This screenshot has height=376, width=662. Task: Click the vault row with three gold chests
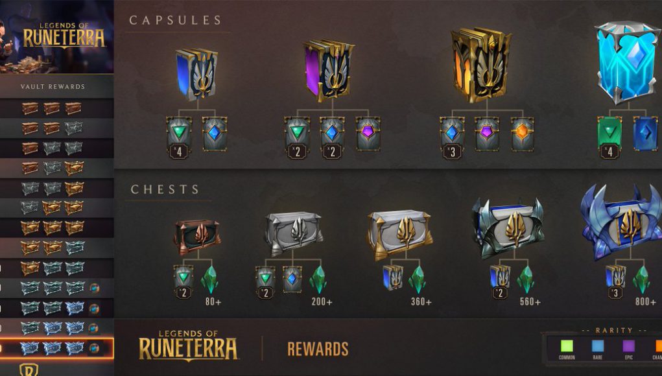point(56,228)
